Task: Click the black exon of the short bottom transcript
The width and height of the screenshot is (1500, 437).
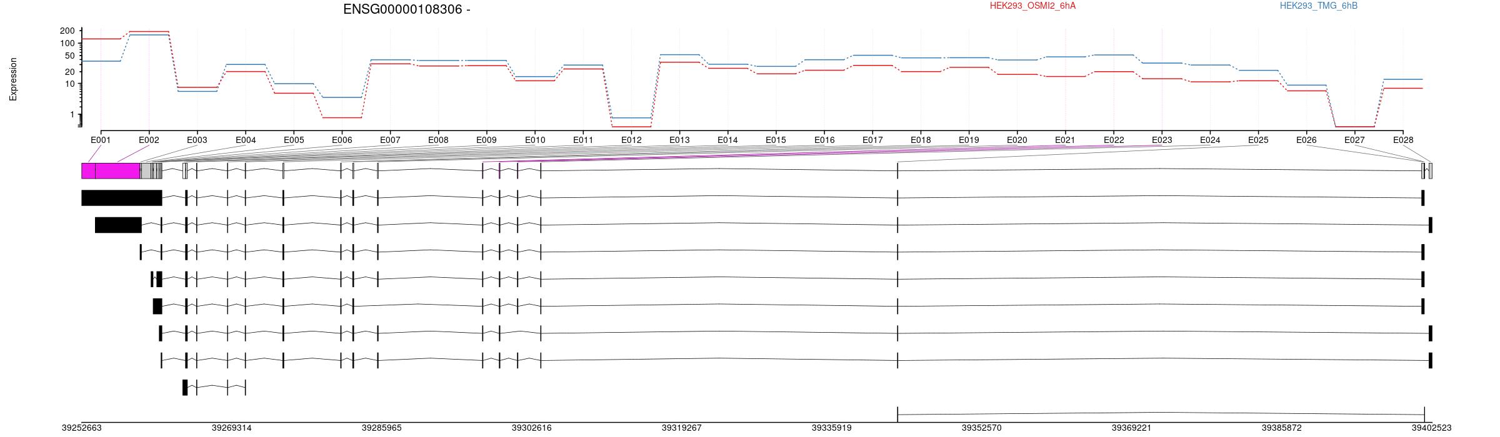Action: [x=185, y=388]
